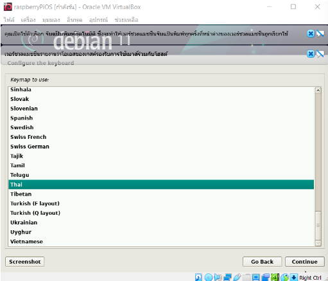Click the display settings status icon

coord(256,277)
